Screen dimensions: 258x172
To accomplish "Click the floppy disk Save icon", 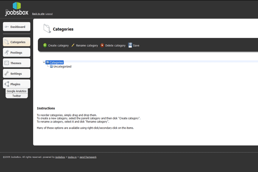I will point(130,45).
